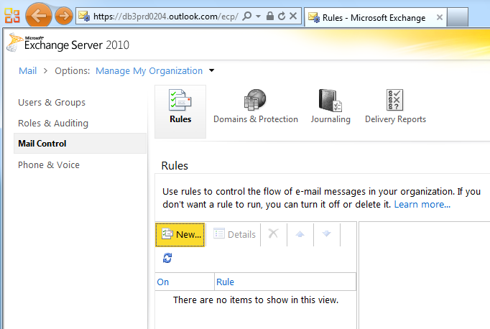The image size is (490, 329).
Task: Refresh the rules list
Action: tap(167, 258)
